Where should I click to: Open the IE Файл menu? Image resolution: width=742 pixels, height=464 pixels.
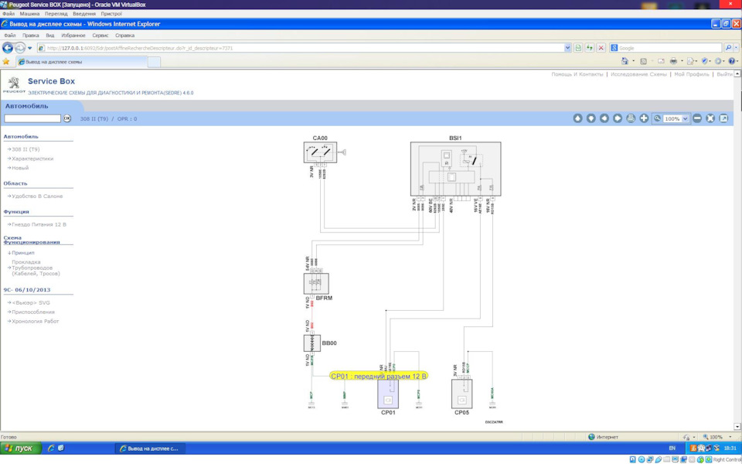(x=9, y=36)
